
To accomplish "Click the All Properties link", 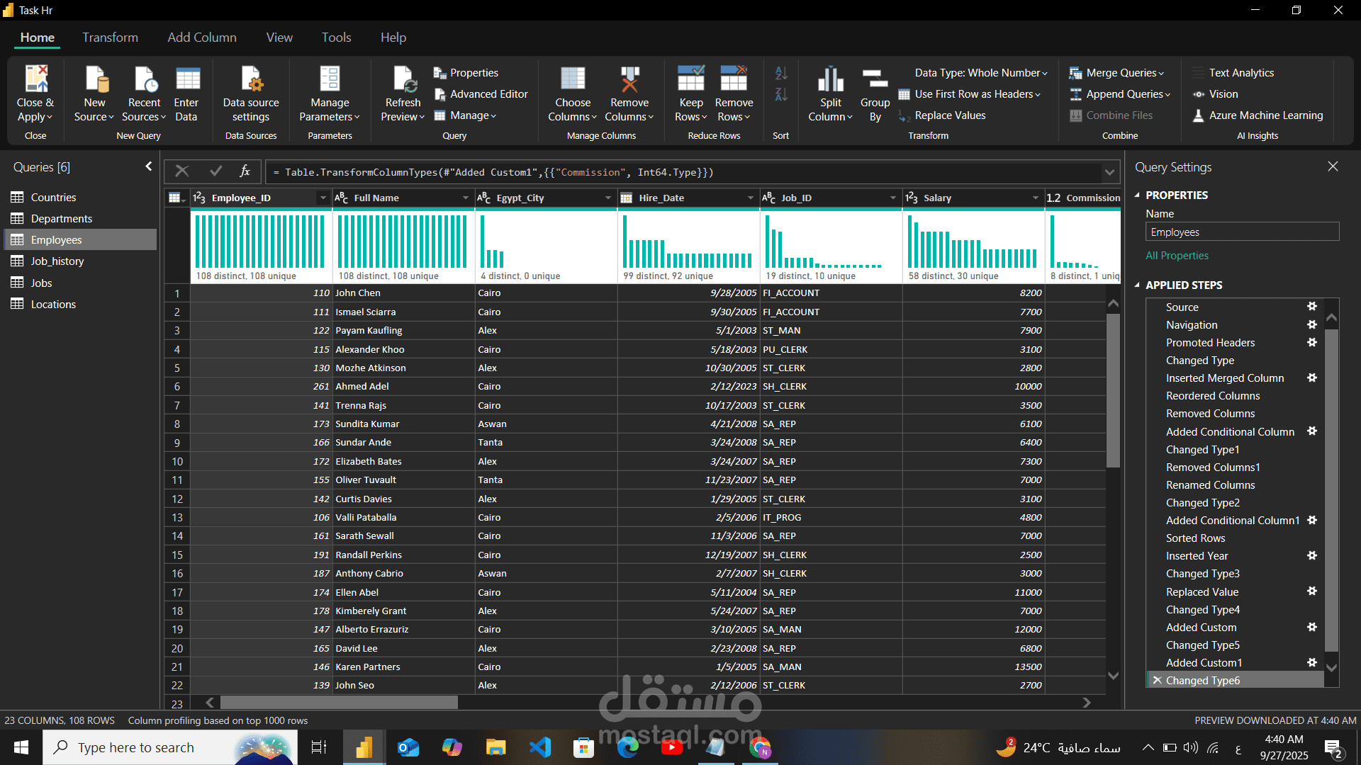I will click(x=1177, y=256).
